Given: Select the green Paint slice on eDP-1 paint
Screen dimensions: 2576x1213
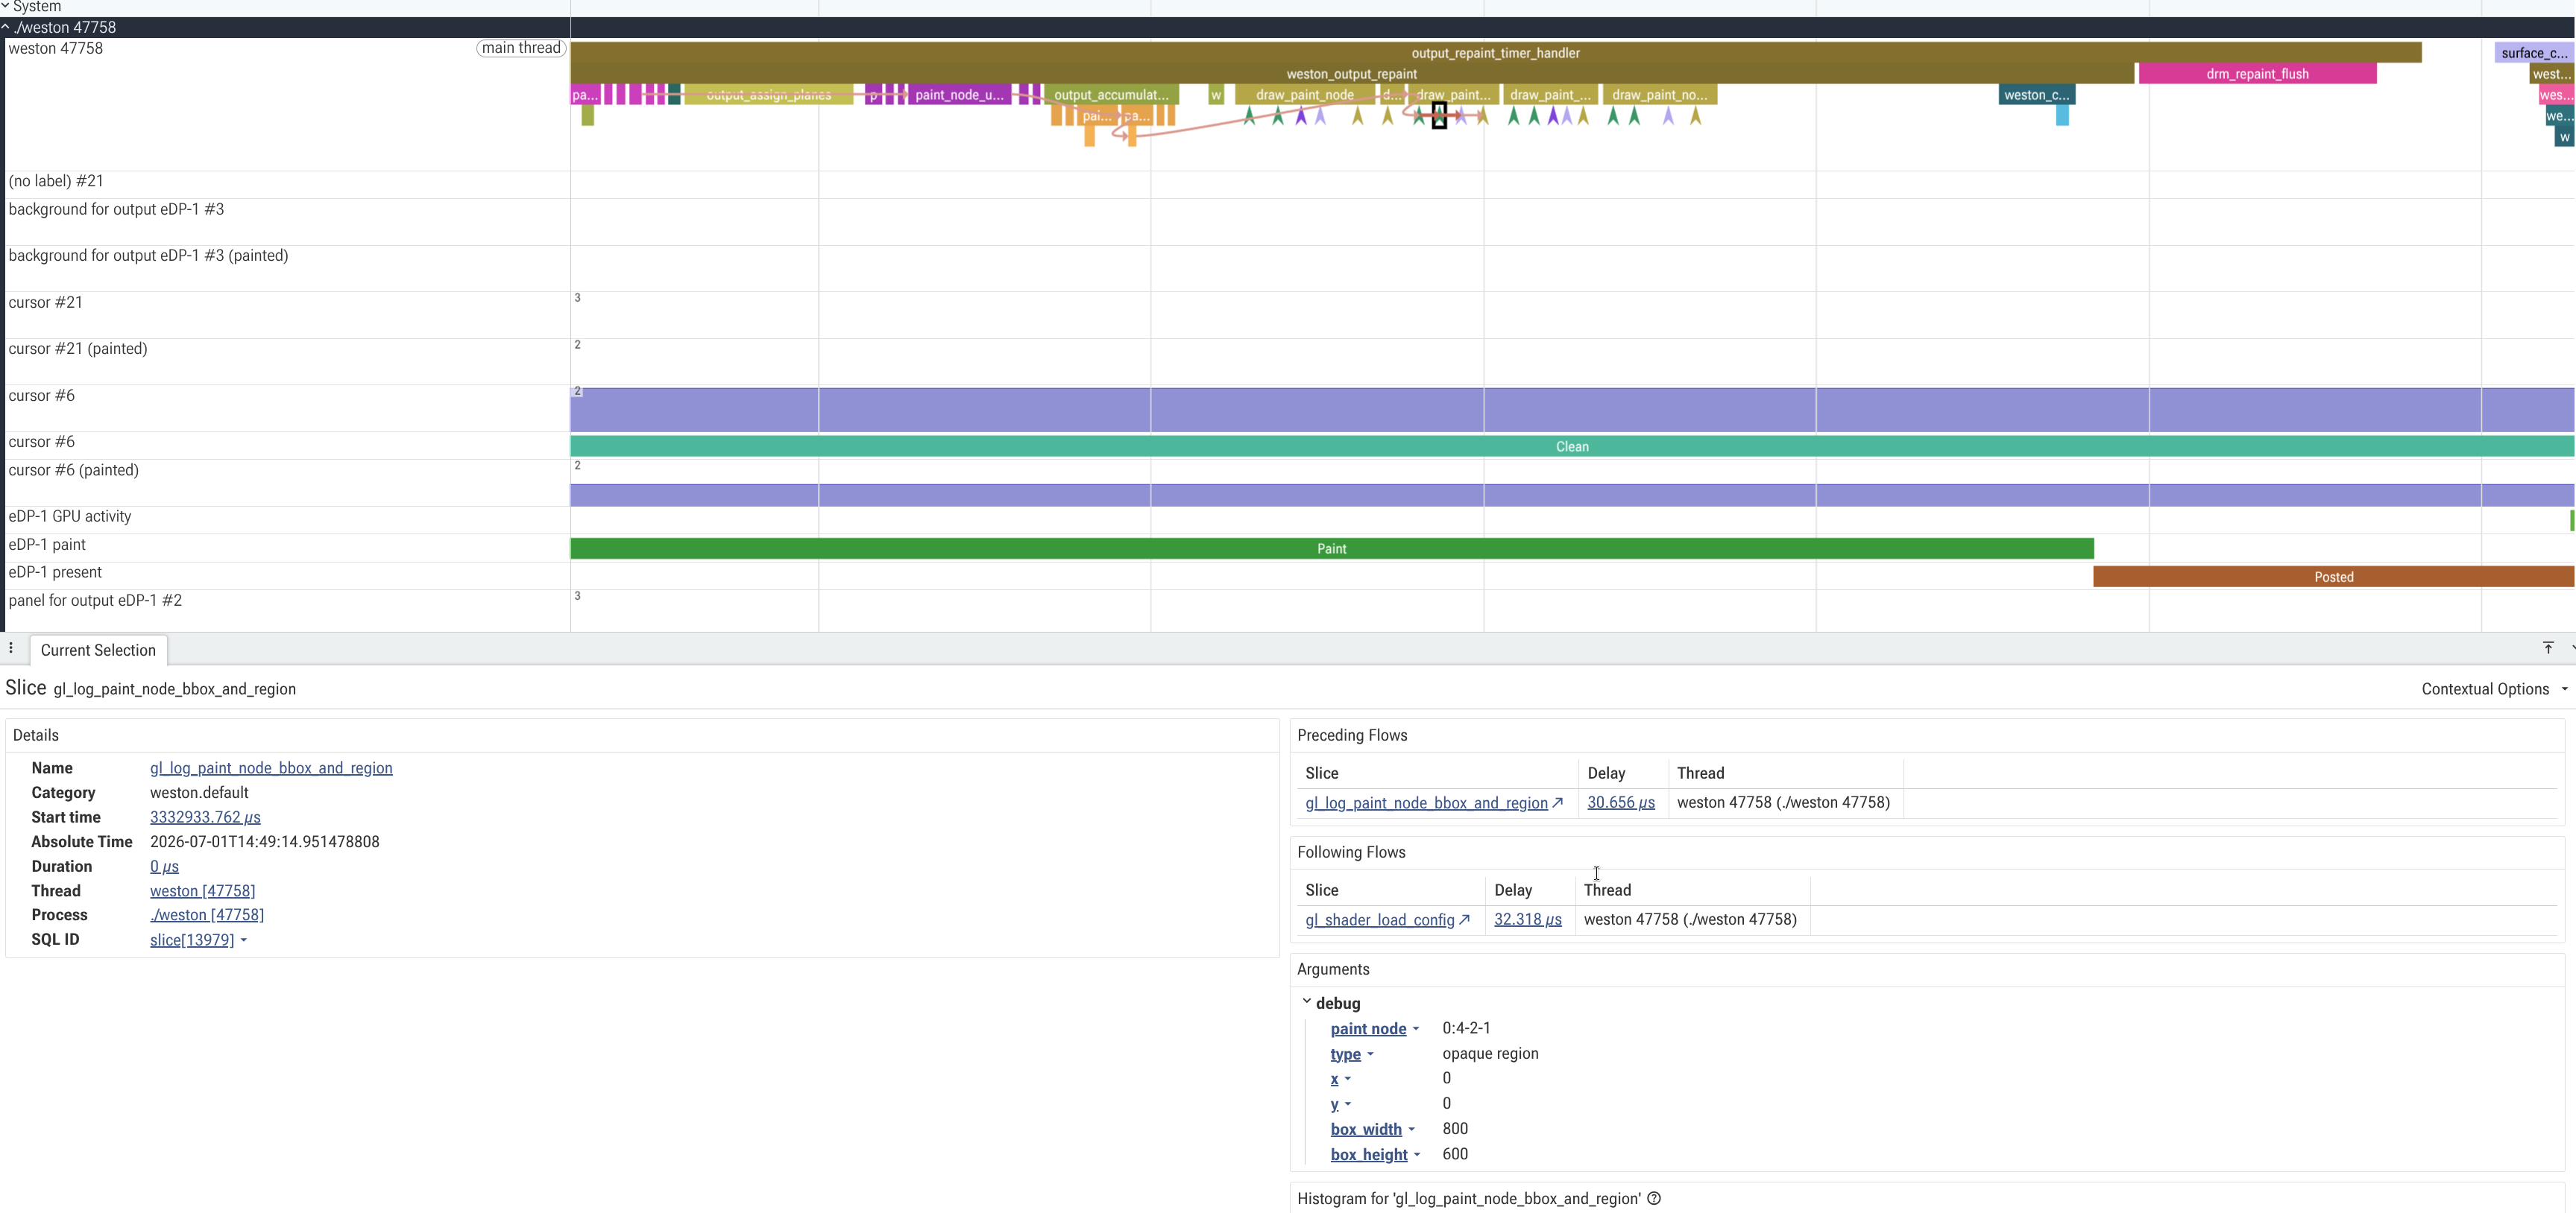Looking at the screenshot, I should 1331,548.
